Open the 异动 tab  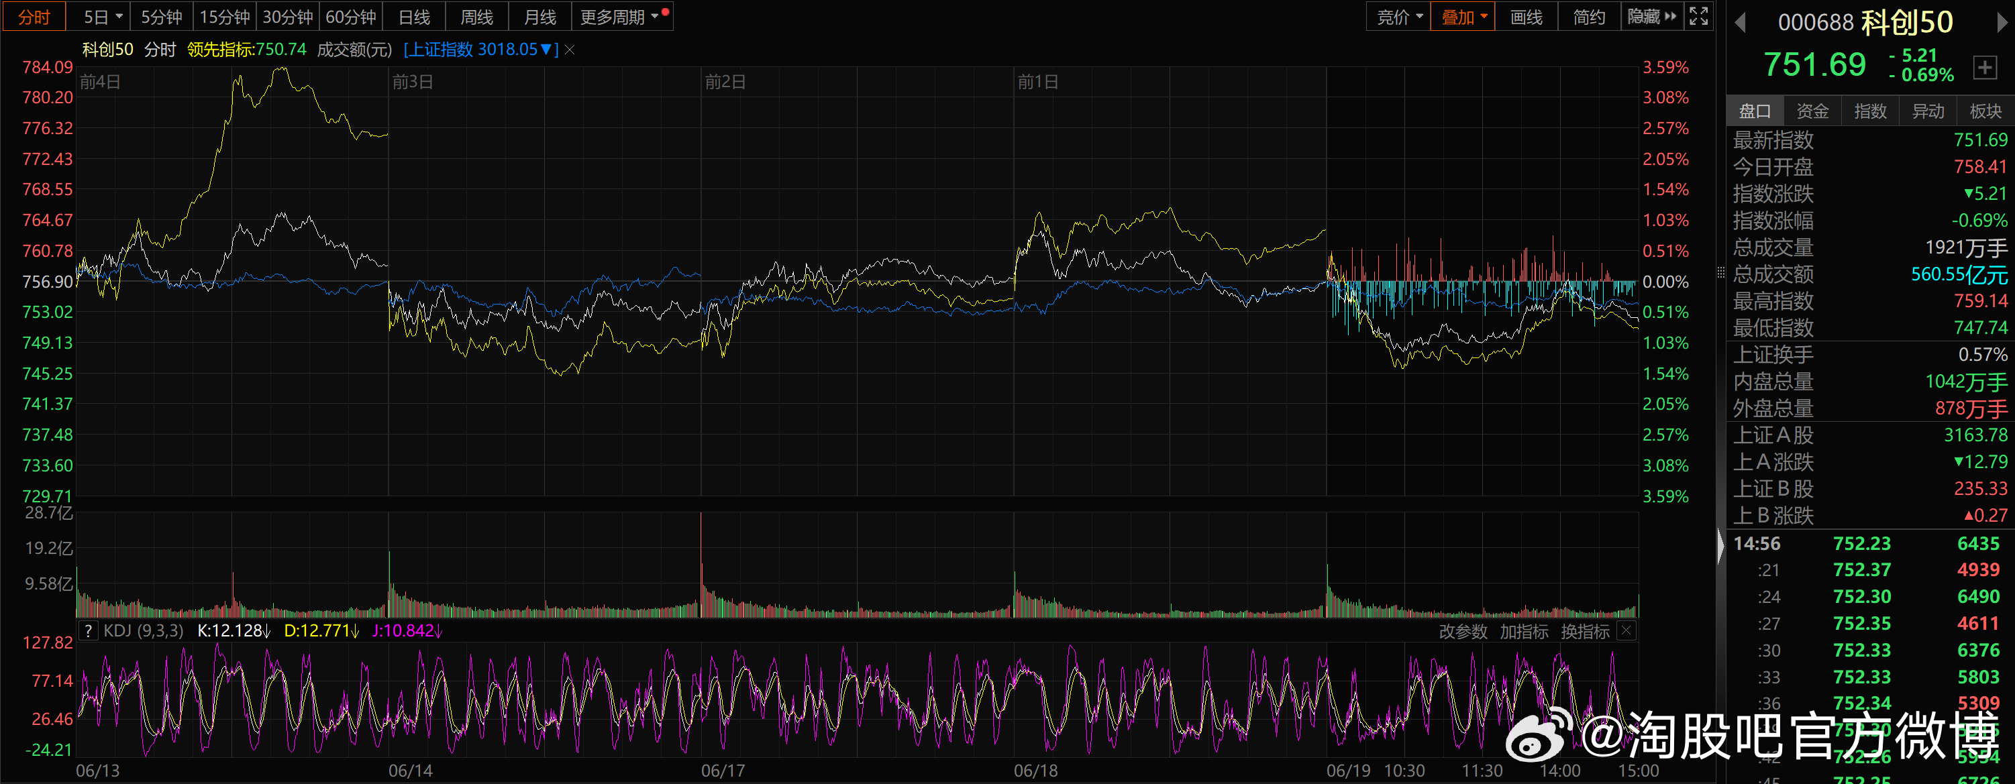(1928, 111)
